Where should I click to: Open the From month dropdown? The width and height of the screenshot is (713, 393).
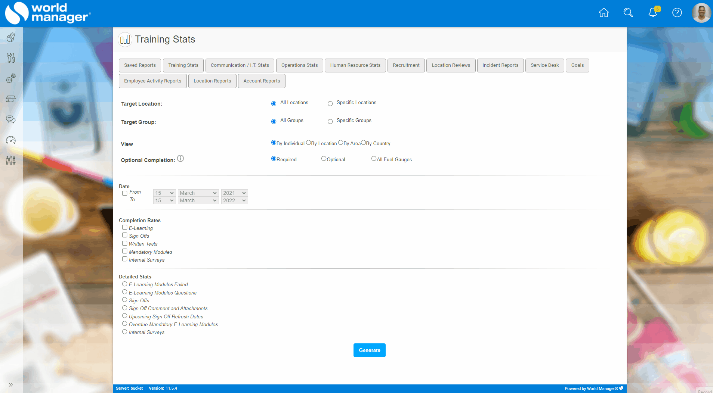(198, 193)
